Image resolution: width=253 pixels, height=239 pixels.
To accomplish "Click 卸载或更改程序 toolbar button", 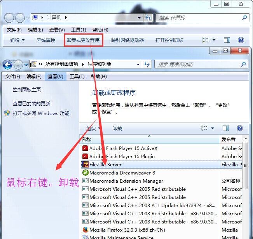I will point(83,40).
